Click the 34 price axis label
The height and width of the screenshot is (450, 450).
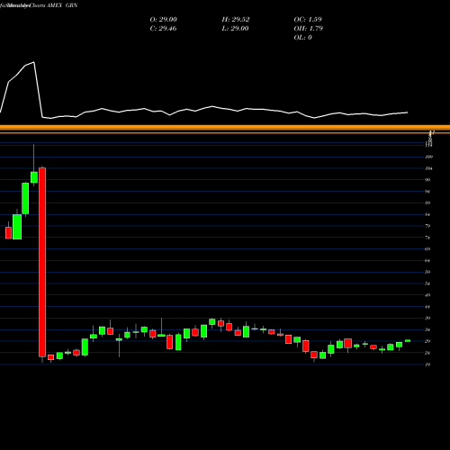point(427,329)
